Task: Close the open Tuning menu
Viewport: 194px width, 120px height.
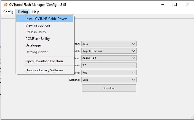Action: [23, 12]
